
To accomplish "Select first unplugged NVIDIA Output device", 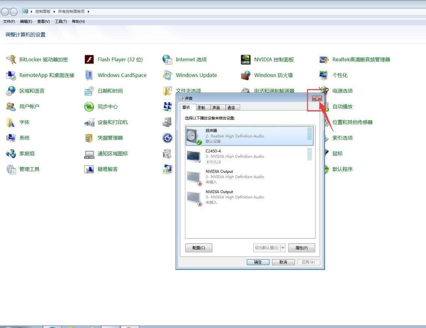I will point(249,177).
